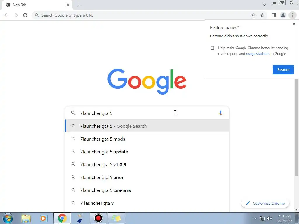The image size is (299, 224).
Task: Select the '7 launcher gta v' suggestion
Action: 147,203
